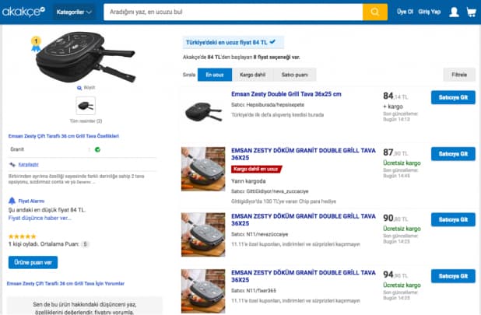Select the small grill pan thumbnail
481x315 pixels.
point(86,105)
